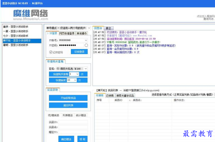Click the 切换登录 button
This screenshot has width=215, height=142.
pyautogui.click(x=79, y=52)
